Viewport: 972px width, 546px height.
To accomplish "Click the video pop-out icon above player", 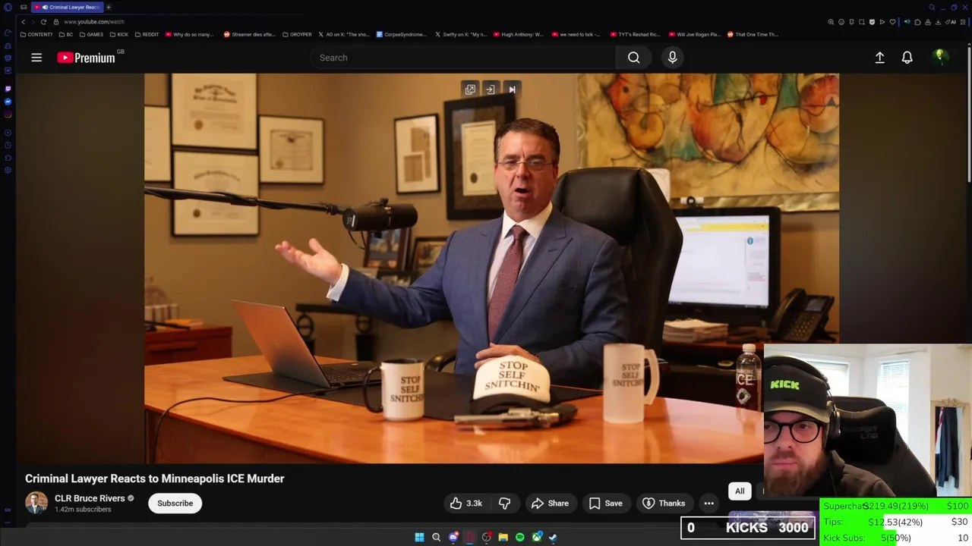I will pos(470,89).
